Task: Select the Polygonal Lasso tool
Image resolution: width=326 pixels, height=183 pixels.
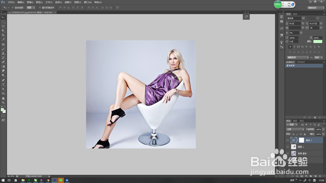Action: pos(3,26)
